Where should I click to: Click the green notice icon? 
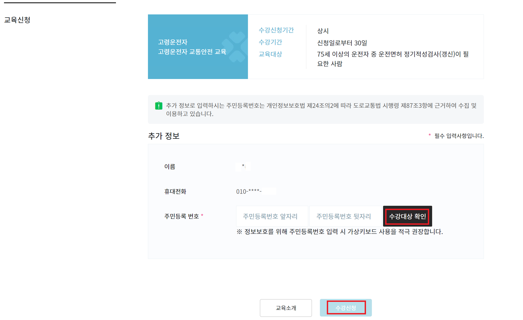coord(159,106)
